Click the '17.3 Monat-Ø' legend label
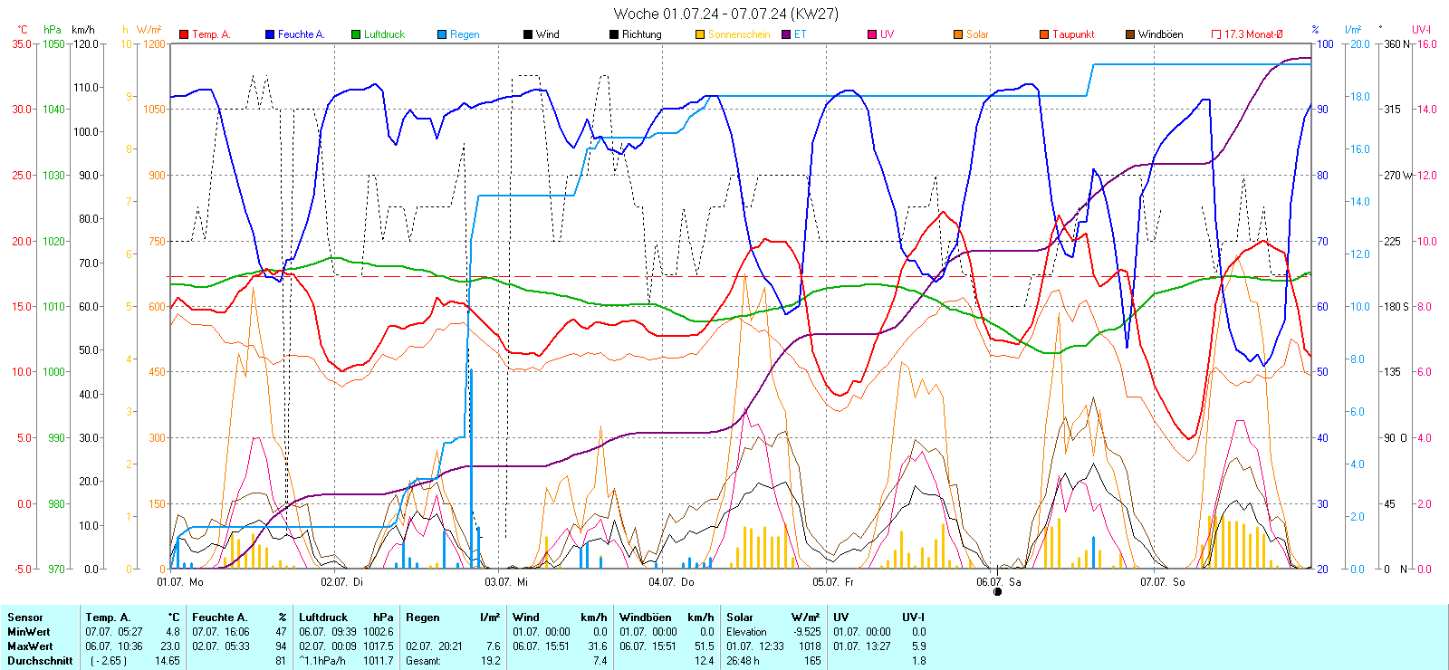 pyautogui.click(x=1253, y=34)
